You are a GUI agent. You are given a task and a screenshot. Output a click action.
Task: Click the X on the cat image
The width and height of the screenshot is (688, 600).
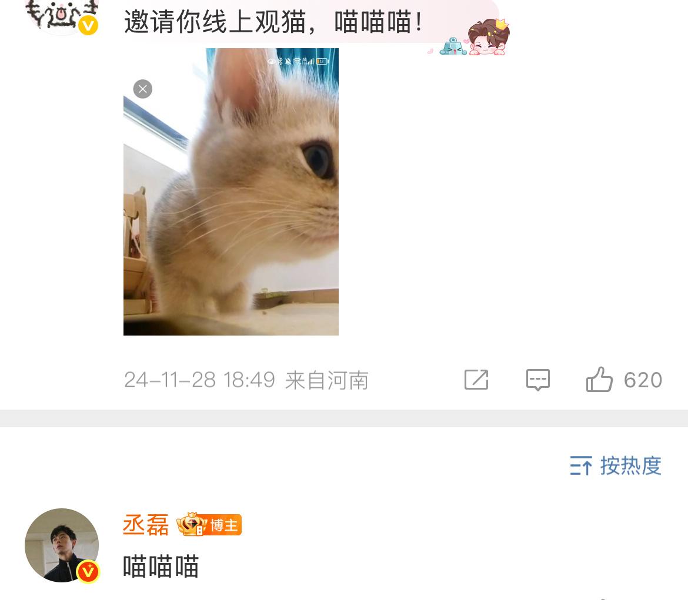[x=143, y=89]
